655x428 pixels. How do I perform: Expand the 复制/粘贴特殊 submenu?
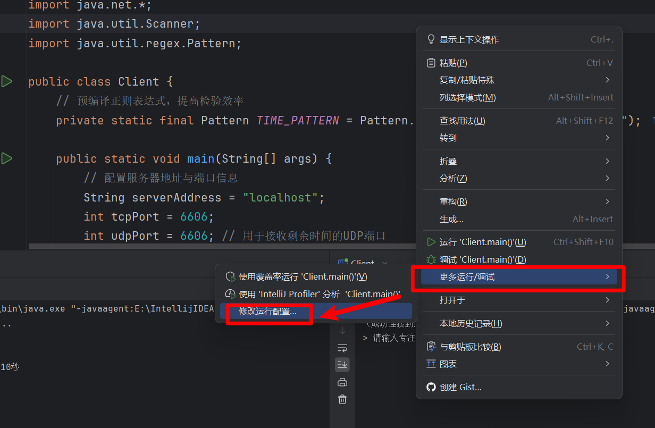coord(467,80)
